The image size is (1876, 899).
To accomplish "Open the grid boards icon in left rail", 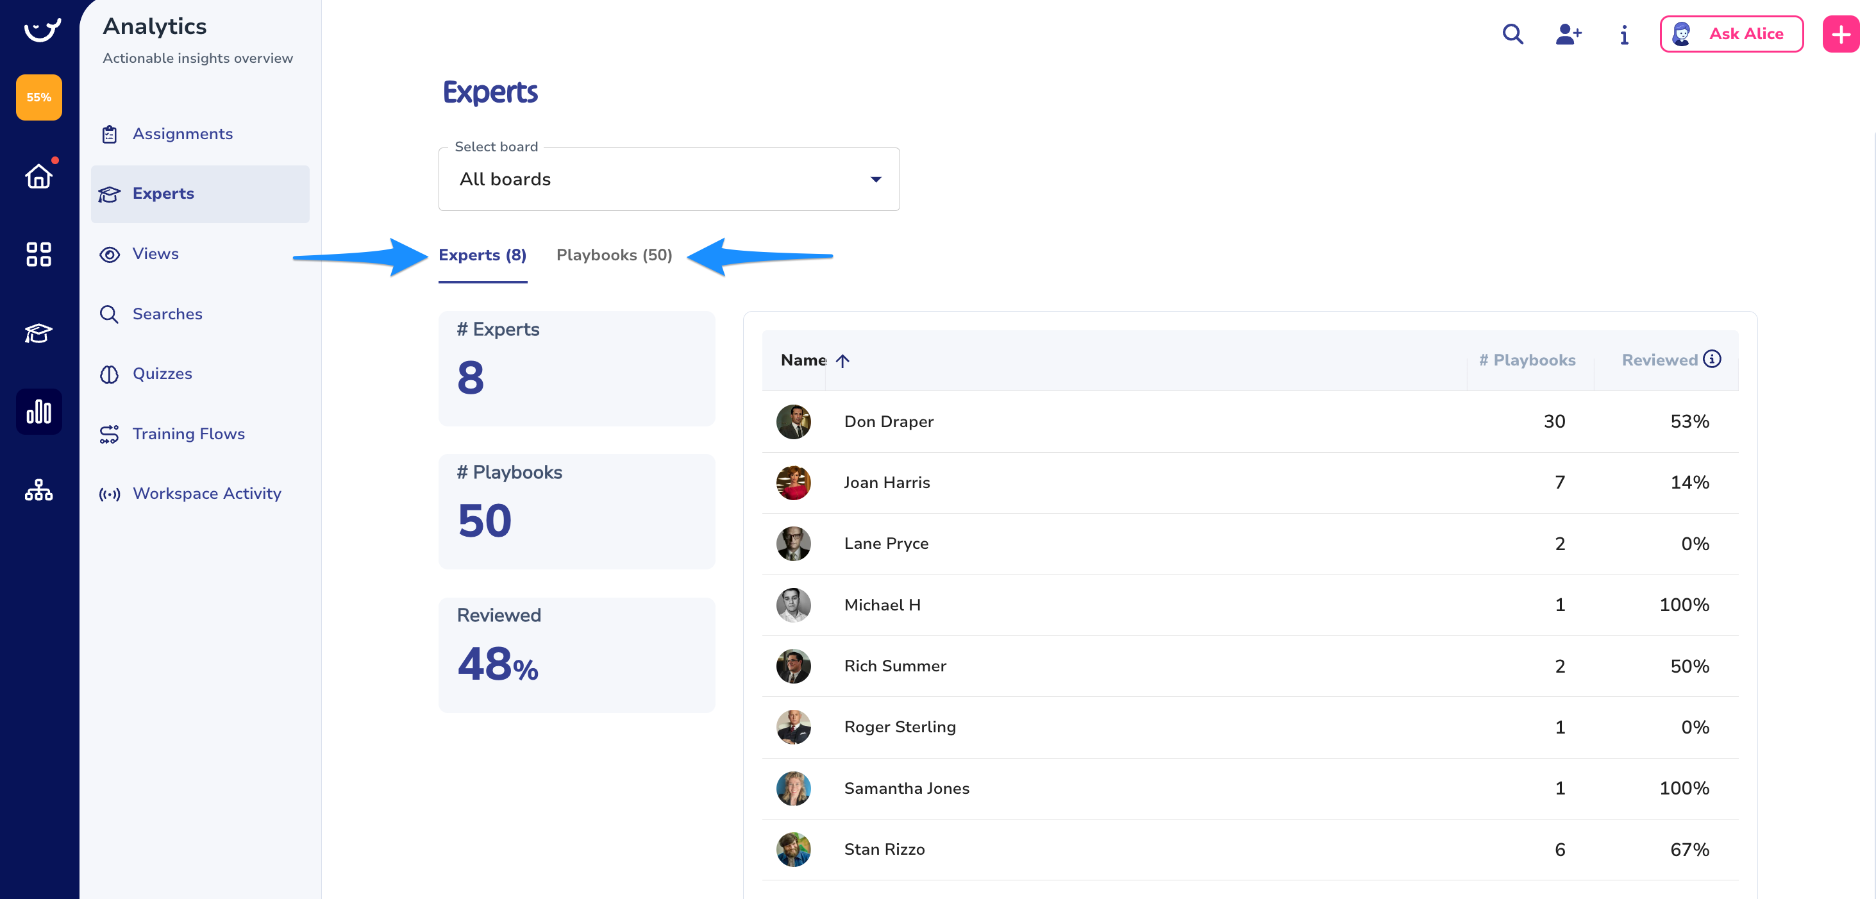I will (x=38, y=255).
